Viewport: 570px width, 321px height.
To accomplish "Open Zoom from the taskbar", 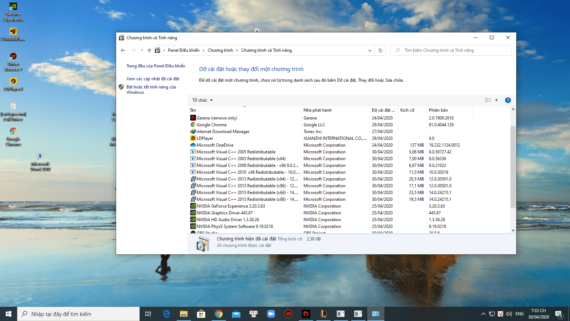I will point(271,314).
